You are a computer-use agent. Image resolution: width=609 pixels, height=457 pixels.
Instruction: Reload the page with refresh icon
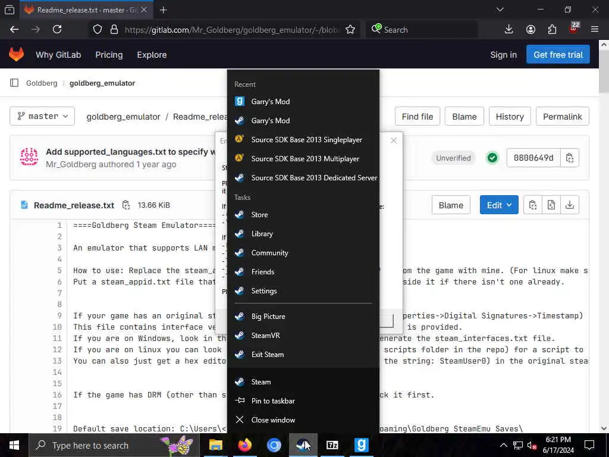pos(57,30)
